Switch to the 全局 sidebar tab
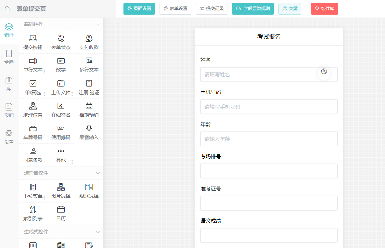The height and width of the screenshot is (248, 385). pos(9,57)
